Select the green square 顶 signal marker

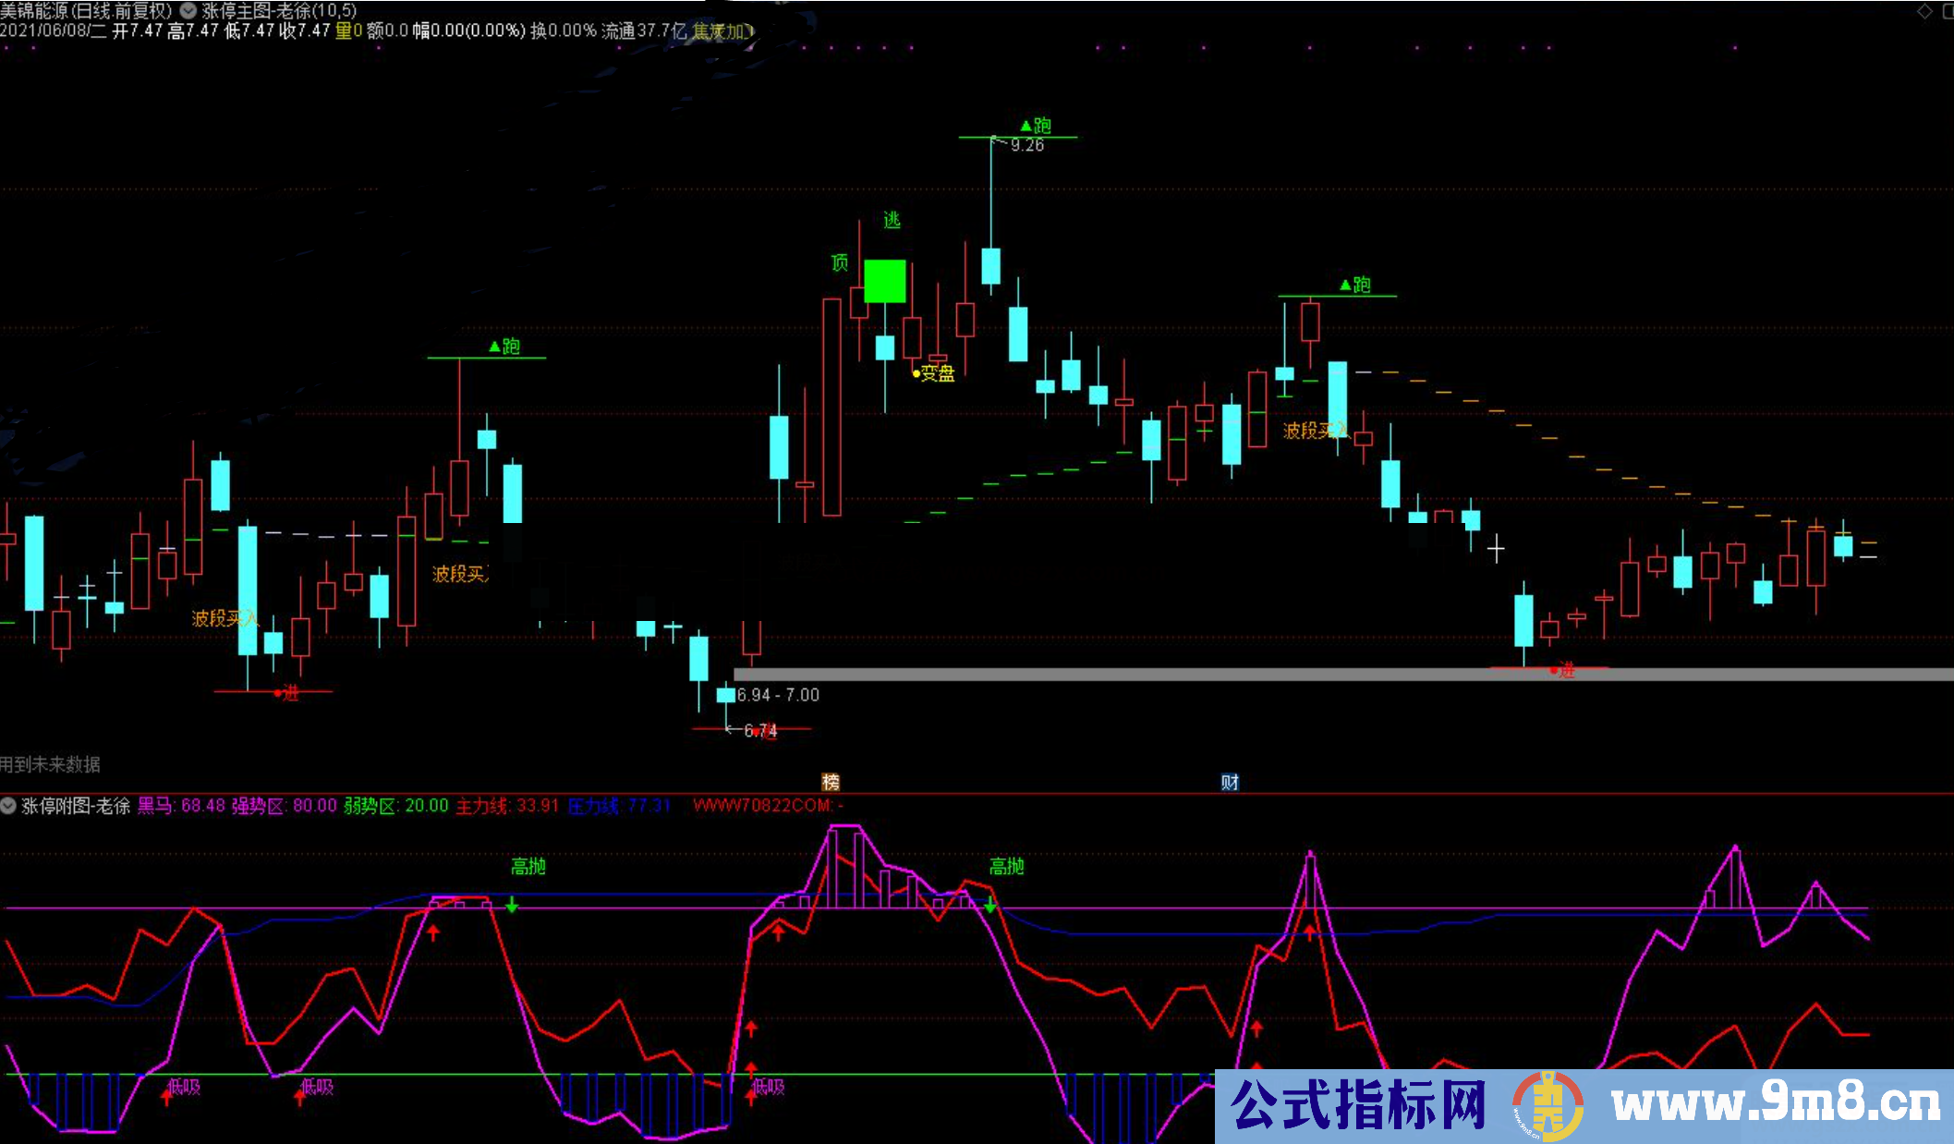(x=884, y=281)
